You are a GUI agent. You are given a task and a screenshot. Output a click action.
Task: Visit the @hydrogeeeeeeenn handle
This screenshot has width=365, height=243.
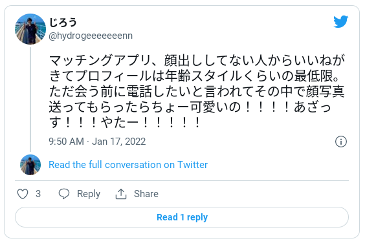pos(91,36)
